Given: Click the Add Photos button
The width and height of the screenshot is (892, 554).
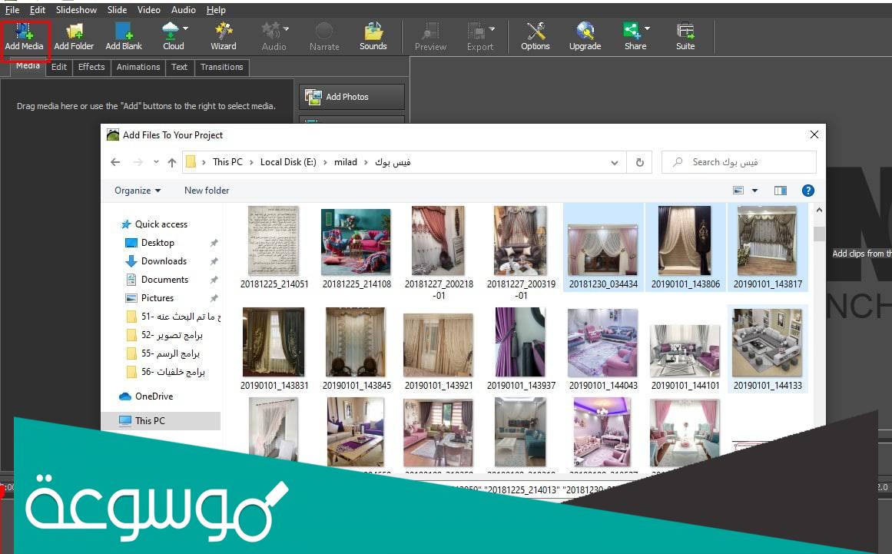Looking at the screenshot, I should tap(352, 97).
